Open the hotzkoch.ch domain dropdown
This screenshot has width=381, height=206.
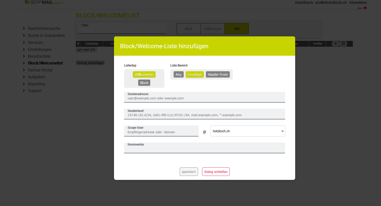coord(248,131)
